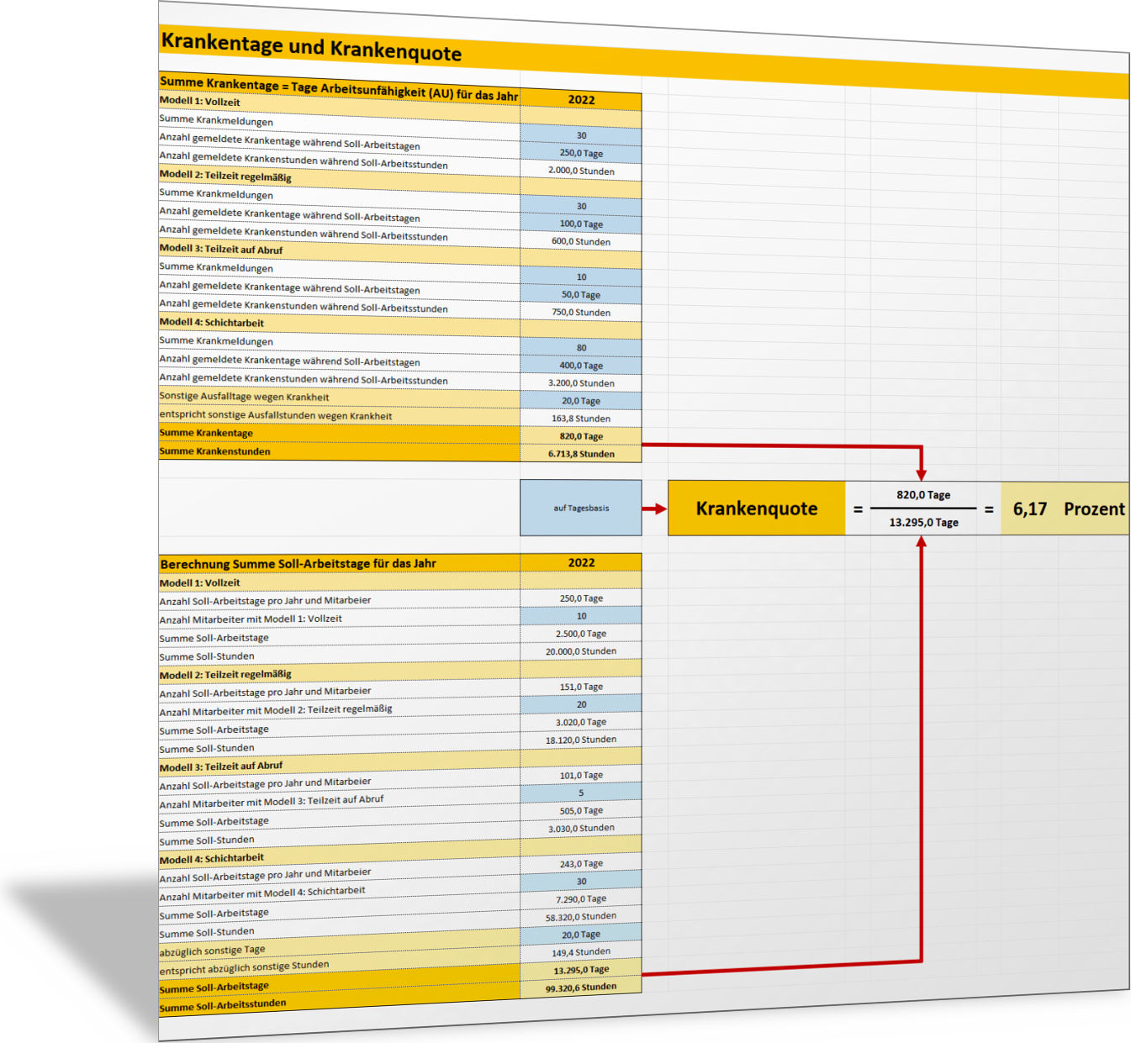Click the formula denominator '13.295,0 Tage'
The image size is (1131, 1043).
point(923,522)
